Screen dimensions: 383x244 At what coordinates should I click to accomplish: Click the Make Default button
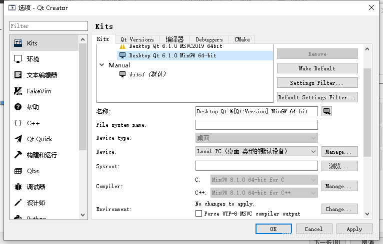pos(317,68)
